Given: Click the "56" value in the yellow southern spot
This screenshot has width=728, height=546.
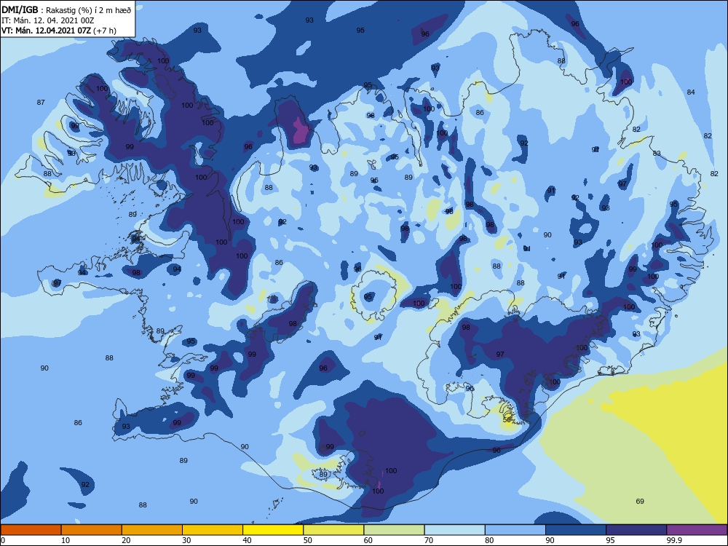Looking at the screenshot, I should (507, 419).
